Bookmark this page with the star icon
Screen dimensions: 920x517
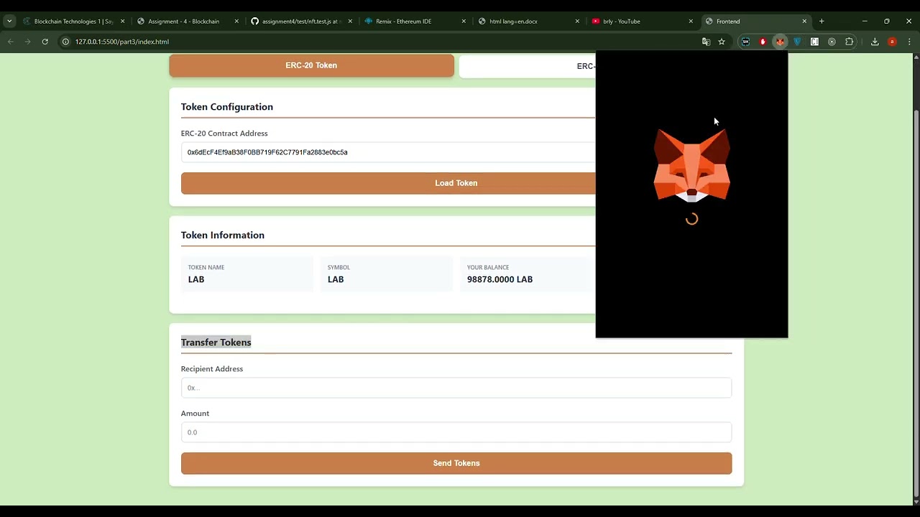[x=722, y=42]
